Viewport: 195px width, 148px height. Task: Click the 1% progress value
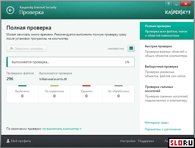pyautogui.click(x=127, y=62)
